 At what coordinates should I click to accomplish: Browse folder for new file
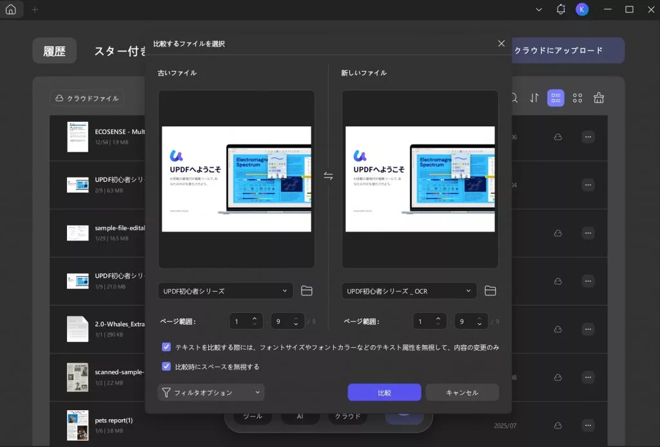pyautogui.click(x=490, y=291)
